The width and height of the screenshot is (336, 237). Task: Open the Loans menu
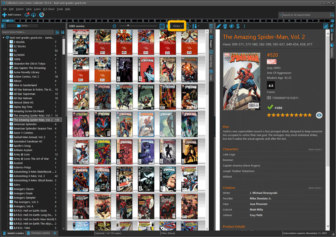[x=37, y=9]
